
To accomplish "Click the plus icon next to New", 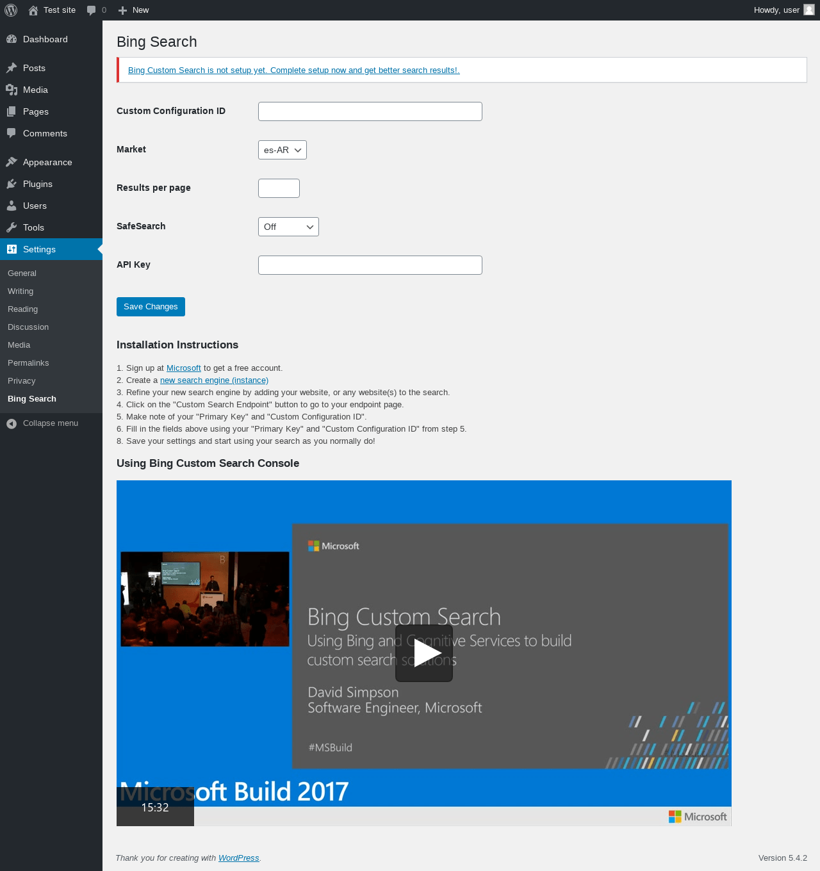I will 123,10.
